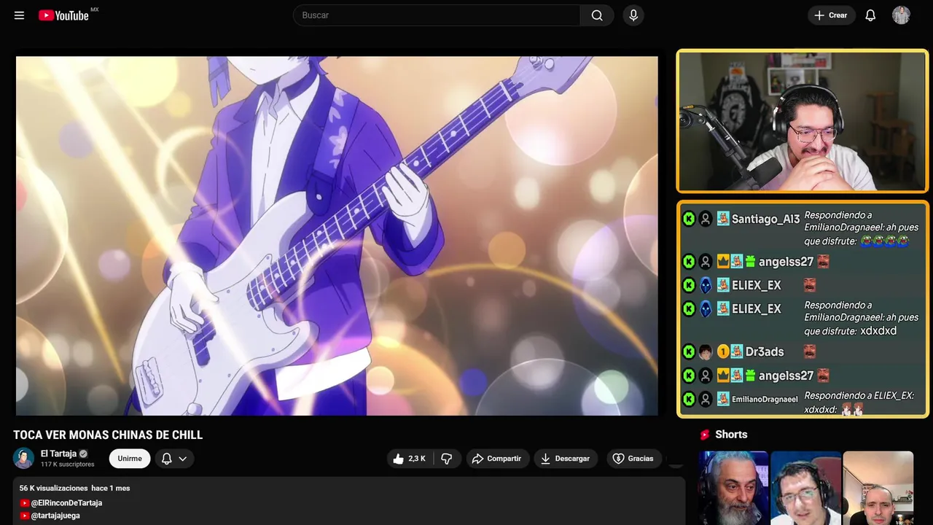Click the numbered badge beside Dr3ads
The image size is (933, 525).
click(723, 351)
